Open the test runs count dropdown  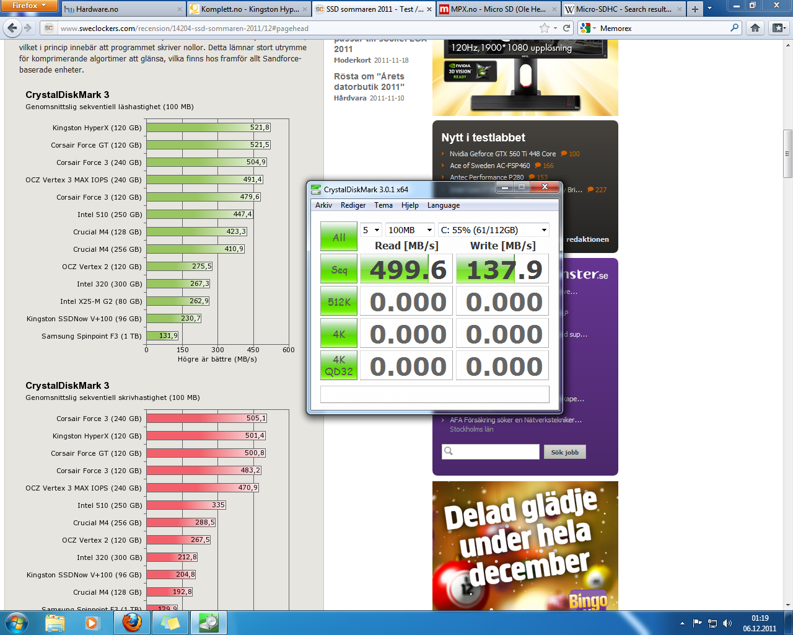(x=371, y=230)
